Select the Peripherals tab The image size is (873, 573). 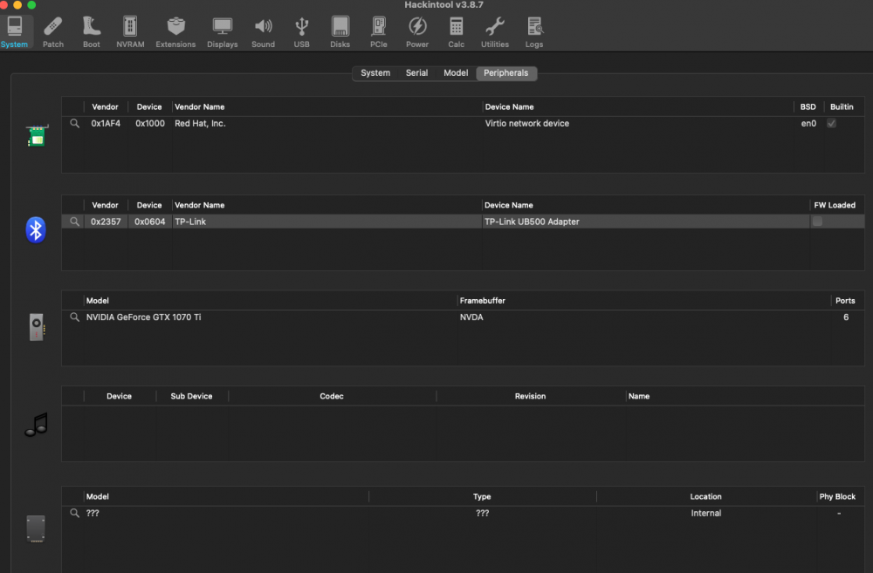pos(506,73)
